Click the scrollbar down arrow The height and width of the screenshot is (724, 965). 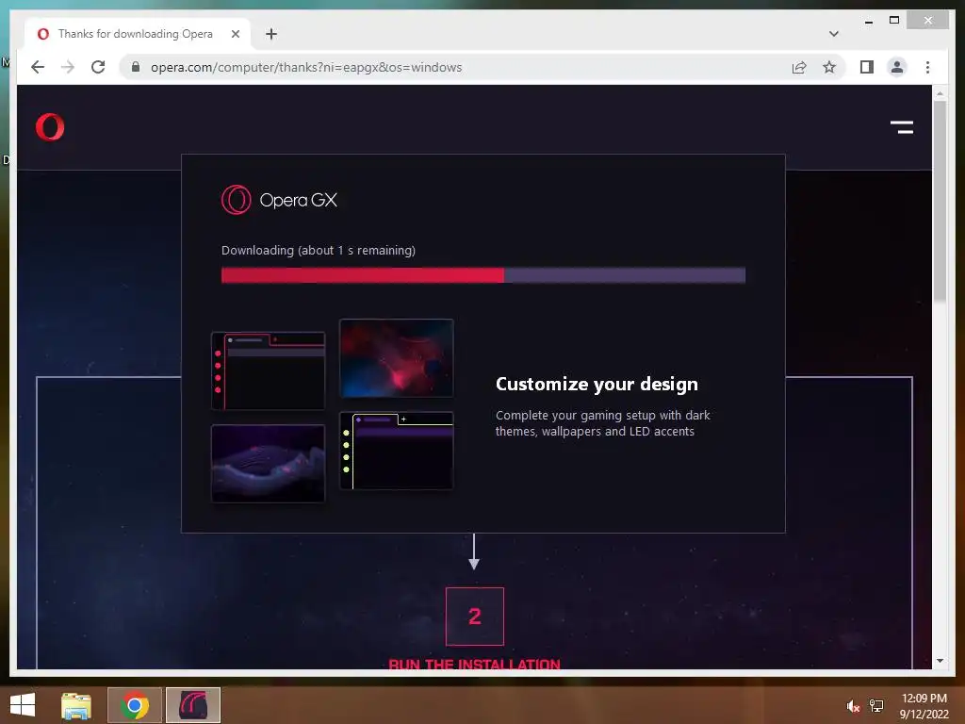940,661
